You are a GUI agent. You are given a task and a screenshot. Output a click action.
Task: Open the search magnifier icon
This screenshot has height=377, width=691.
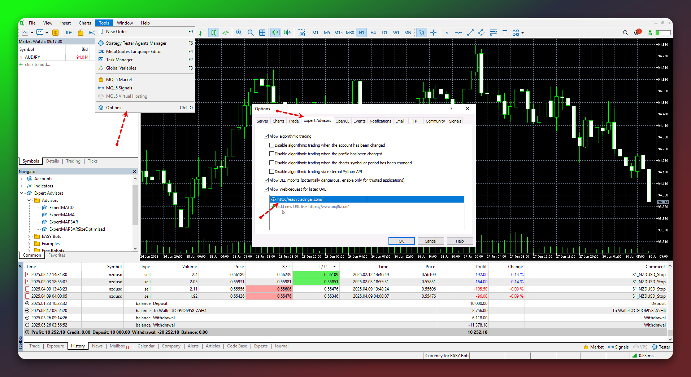[625, 32]
